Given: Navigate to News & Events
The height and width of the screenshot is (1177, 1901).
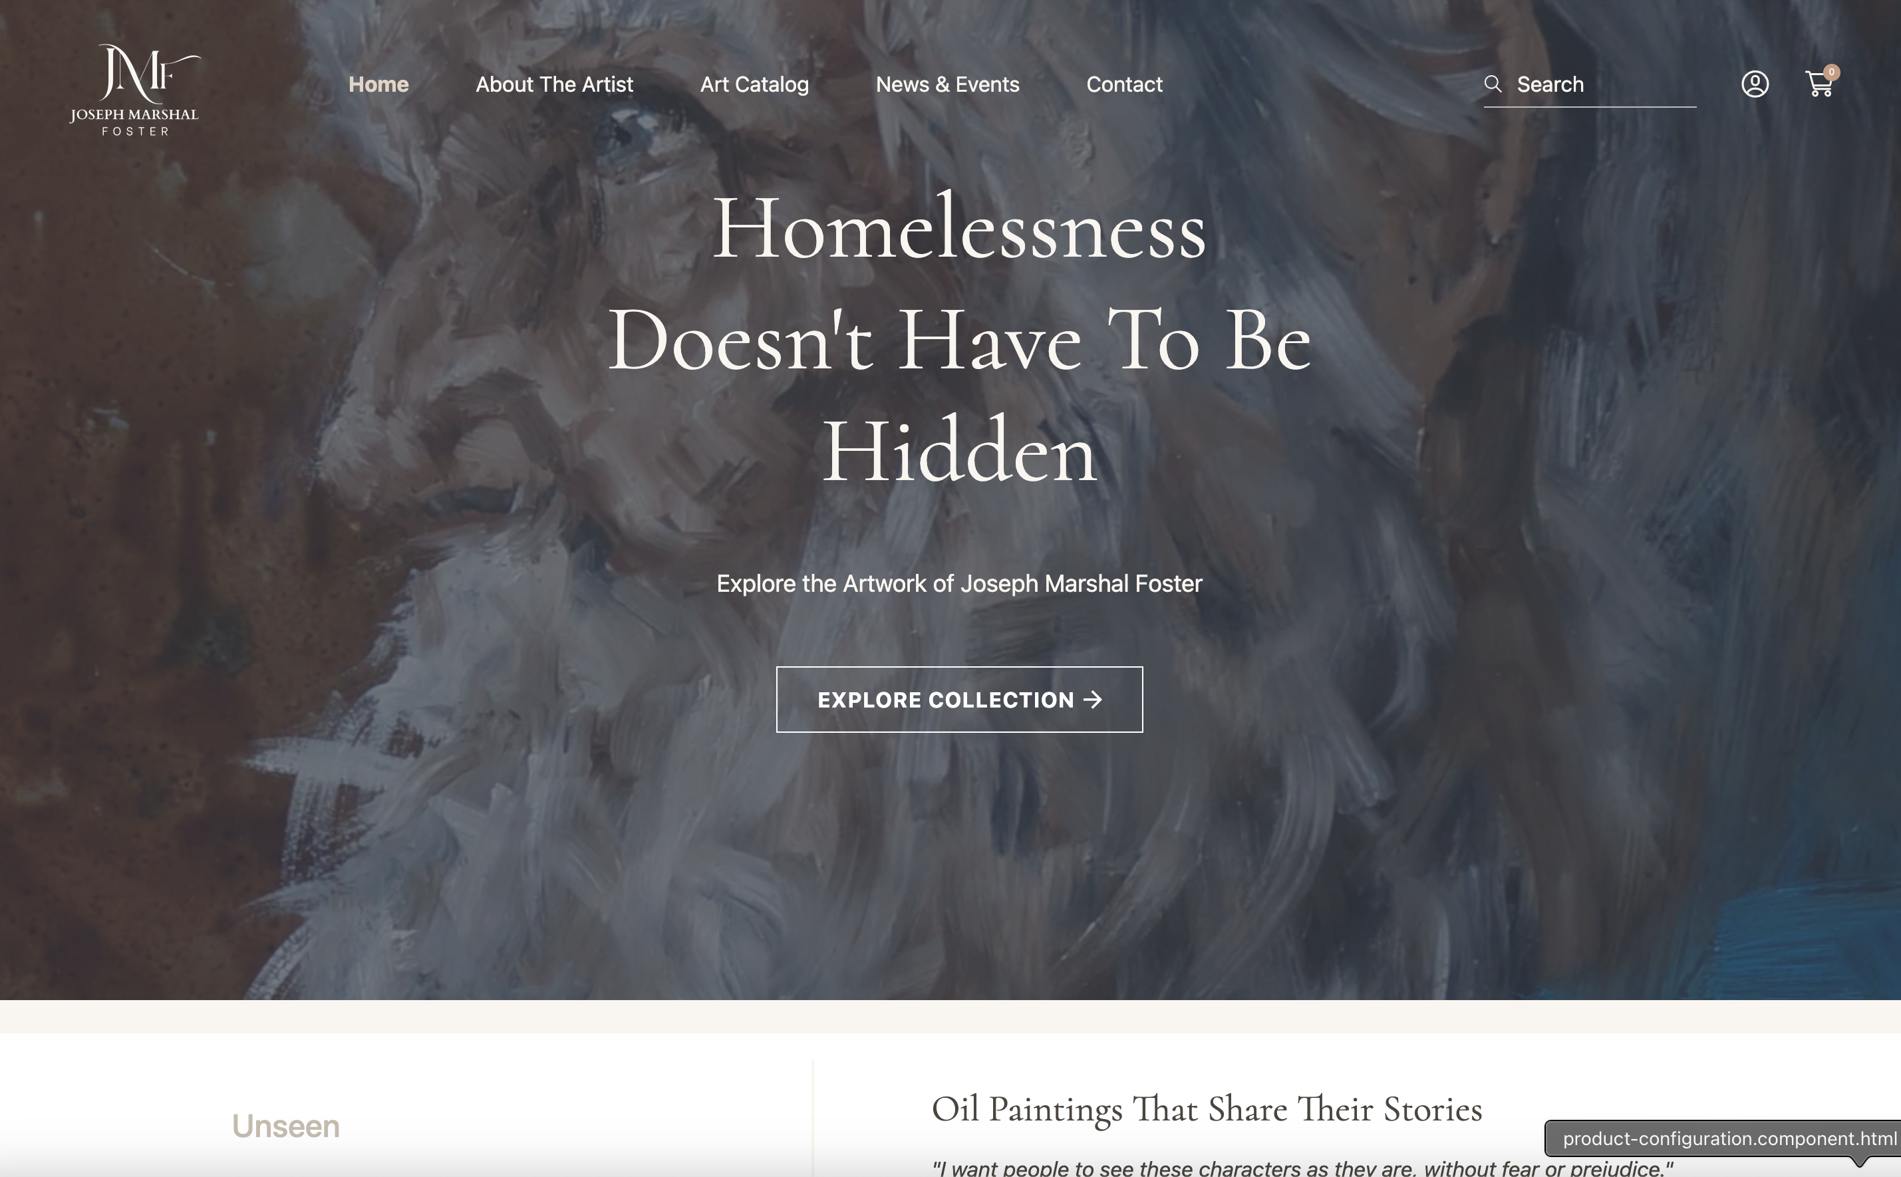Looking at the screenshot, I should coord(947,84).
